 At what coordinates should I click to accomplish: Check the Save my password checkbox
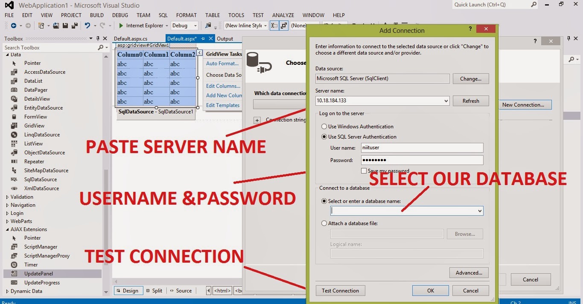pyautogui.click(x=364, y=171)
